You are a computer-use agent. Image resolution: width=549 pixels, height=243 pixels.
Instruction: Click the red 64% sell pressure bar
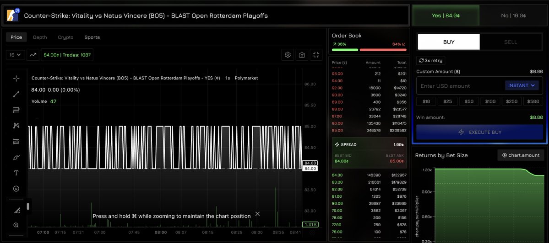(383, 50)
